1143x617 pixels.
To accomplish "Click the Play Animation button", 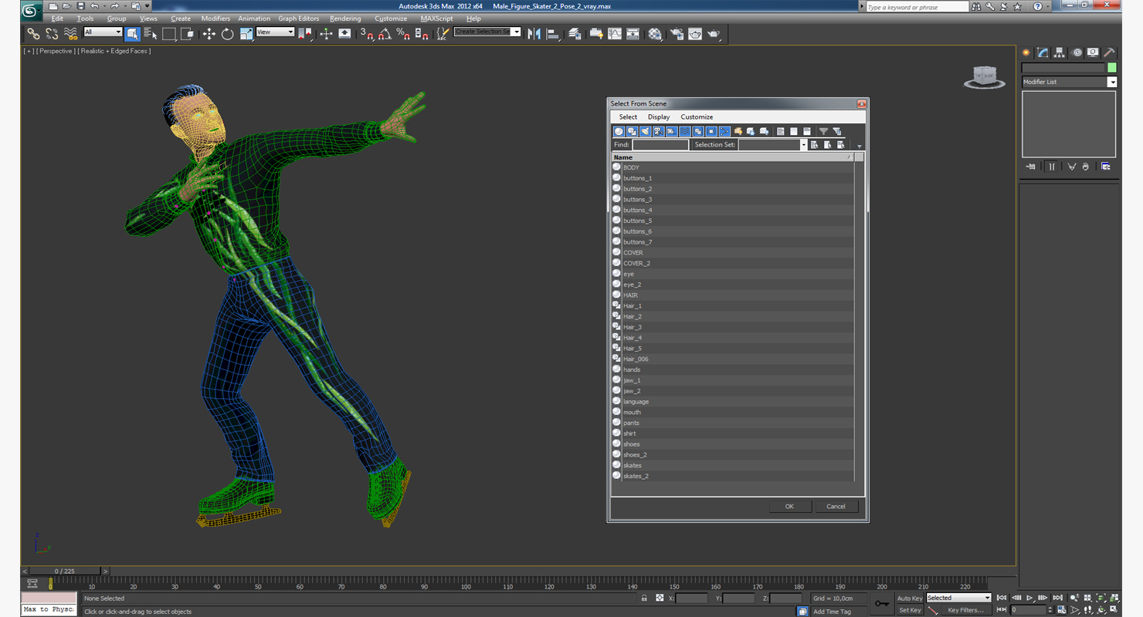I will click(1029, 598).
